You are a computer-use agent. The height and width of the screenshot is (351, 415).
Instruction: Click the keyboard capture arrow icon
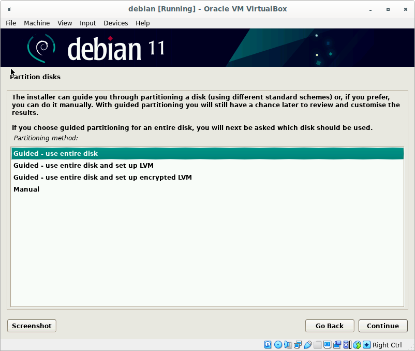(x=366, y=345)
